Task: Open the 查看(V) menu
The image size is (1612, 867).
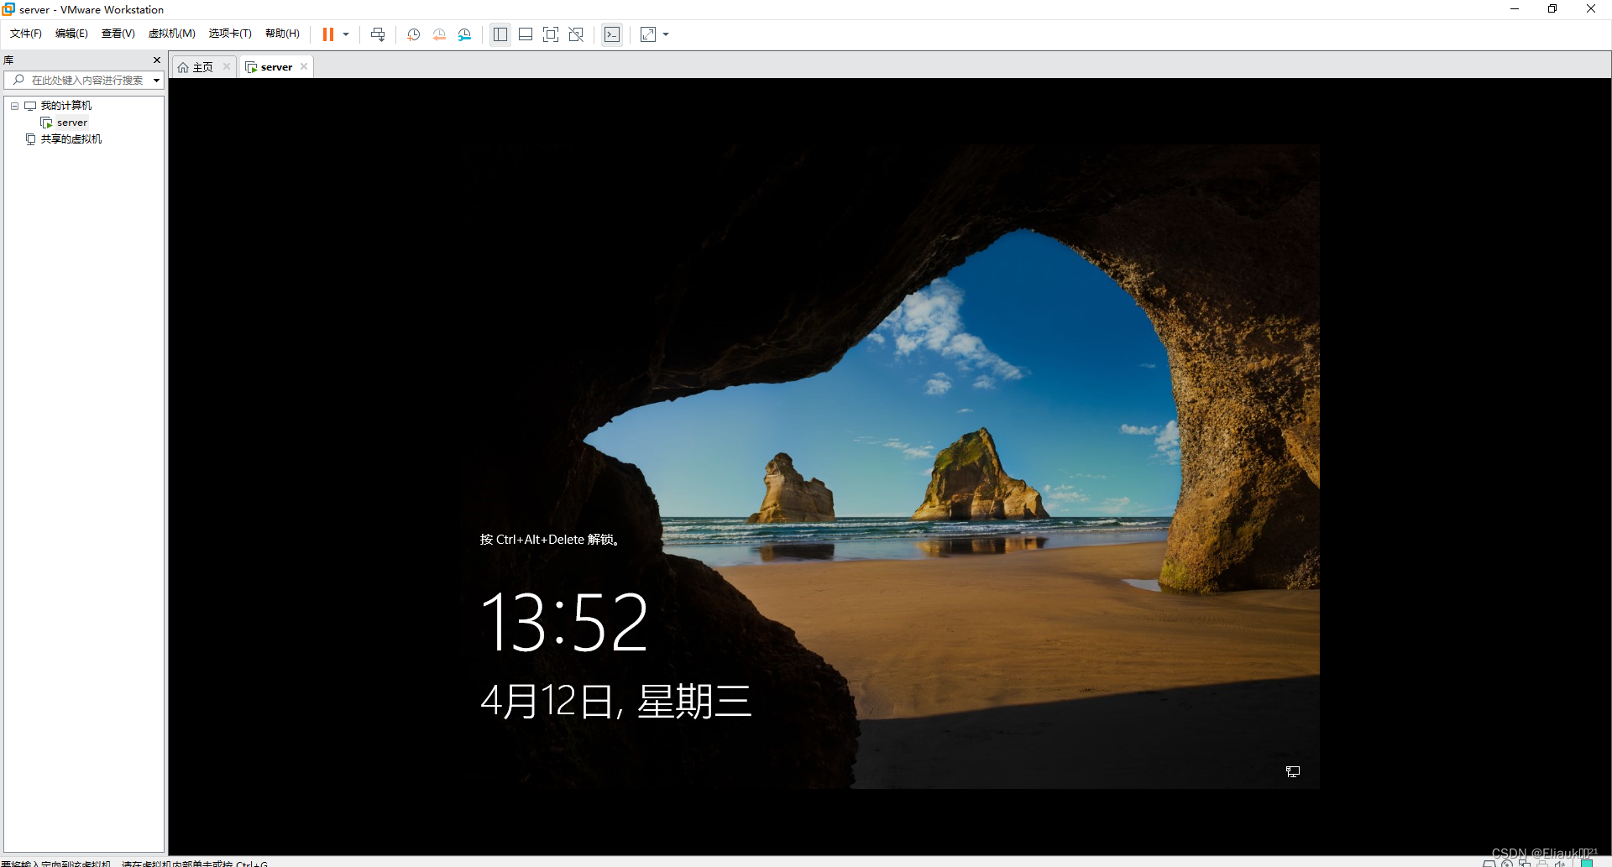Action: tap(118, 34)
